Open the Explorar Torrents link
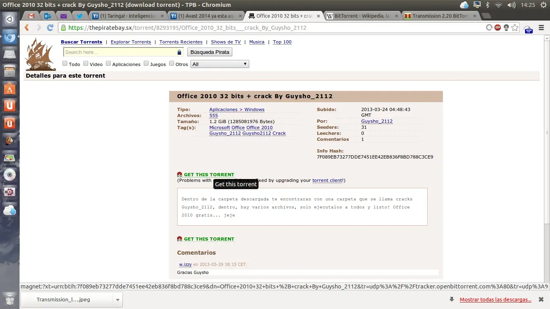The height and width of the screenshot is (309, 550). [x=131, y=42]
